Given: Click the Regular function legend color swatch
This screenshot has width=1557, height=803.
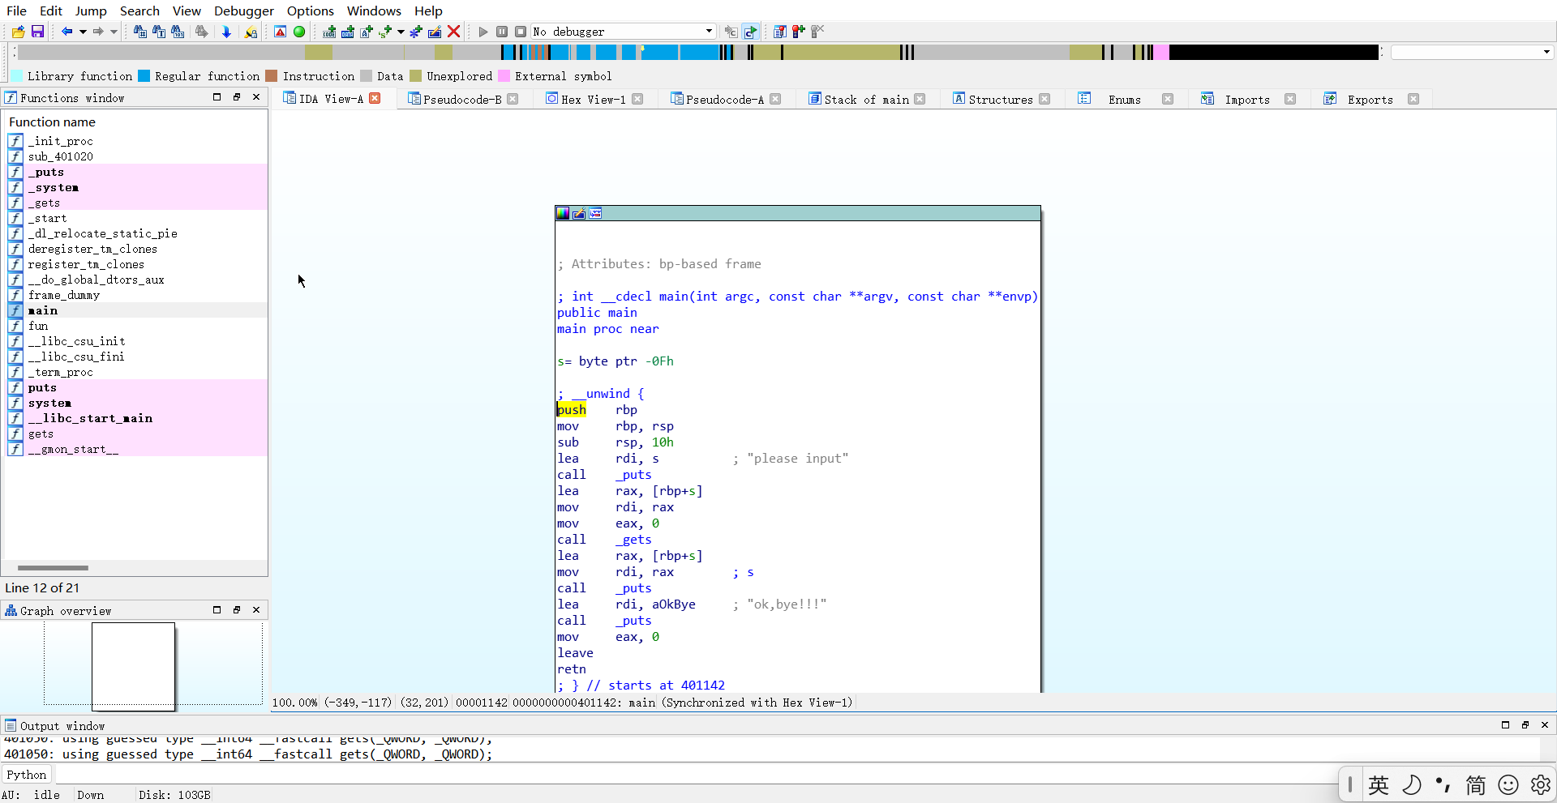Looking at the screenshot, I should pyautogui.click(x=144, y=76).
